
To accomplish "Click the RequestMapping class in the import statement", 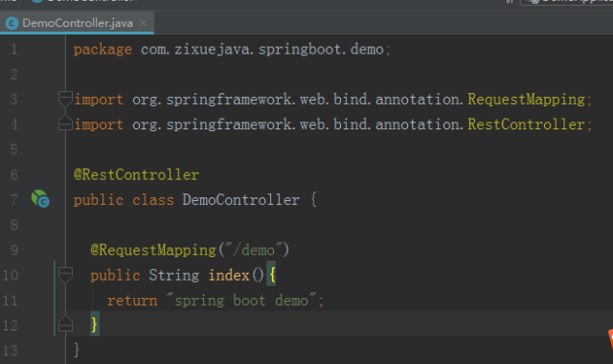I will pos(526,100).
